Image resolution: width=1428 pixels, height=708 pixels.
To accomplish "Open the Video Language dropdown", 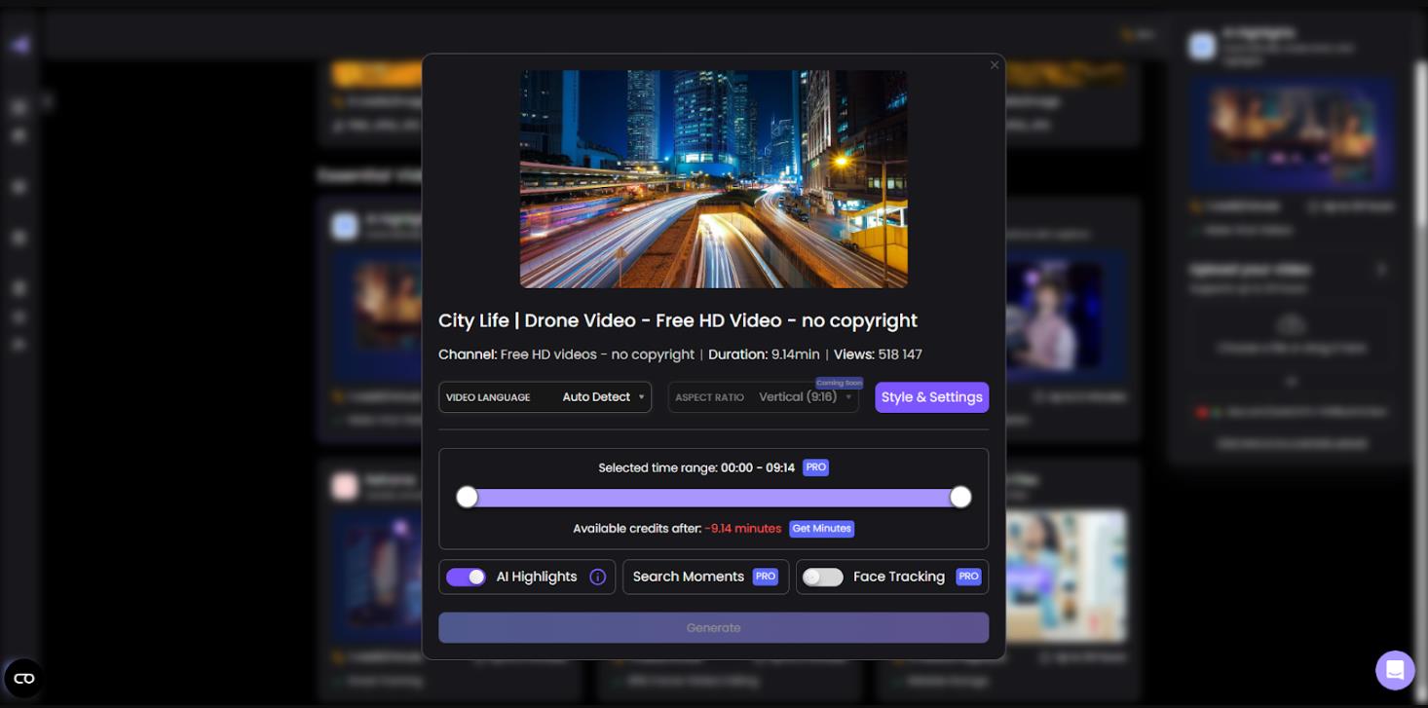I will click(545, 397).
